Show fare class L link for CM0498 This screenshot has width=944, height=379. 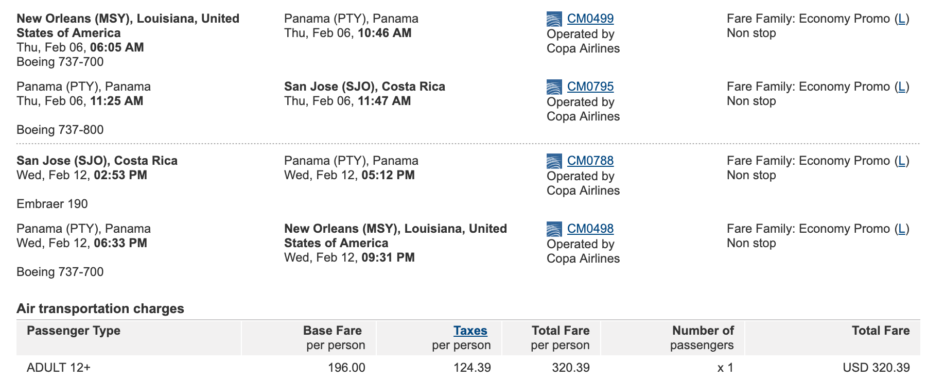pyautogui.click(x=901, y=229)
